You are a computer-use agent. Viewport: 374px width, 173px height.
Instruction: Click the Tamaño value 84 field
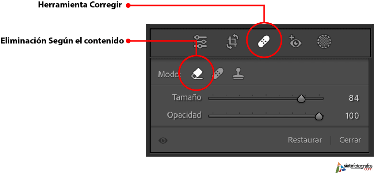[354, 98]
